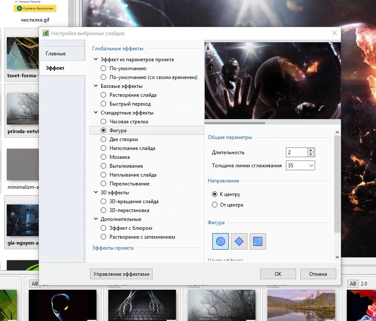Collapse Эффект из параметров проекта group

(96, 59)
